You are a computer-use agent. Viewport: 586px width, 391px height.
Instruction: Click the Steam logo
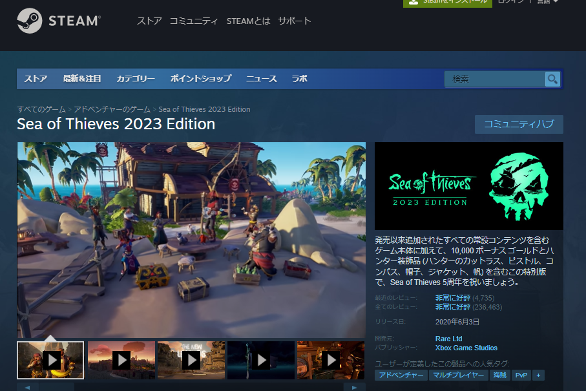[59, 21]
